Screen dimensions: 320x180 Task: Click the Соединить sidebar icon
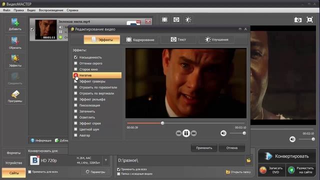coord(15,78)
